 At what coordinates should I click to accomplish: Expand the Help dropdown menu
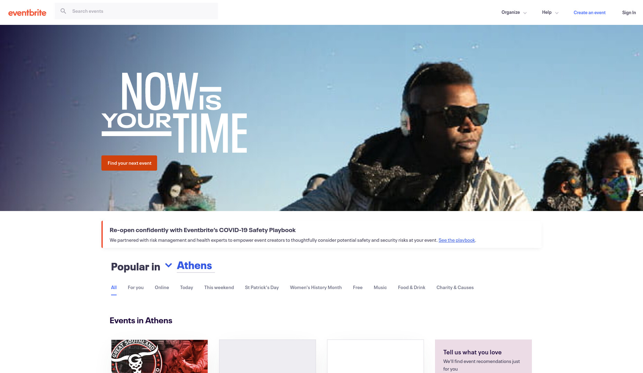(550, 12)
